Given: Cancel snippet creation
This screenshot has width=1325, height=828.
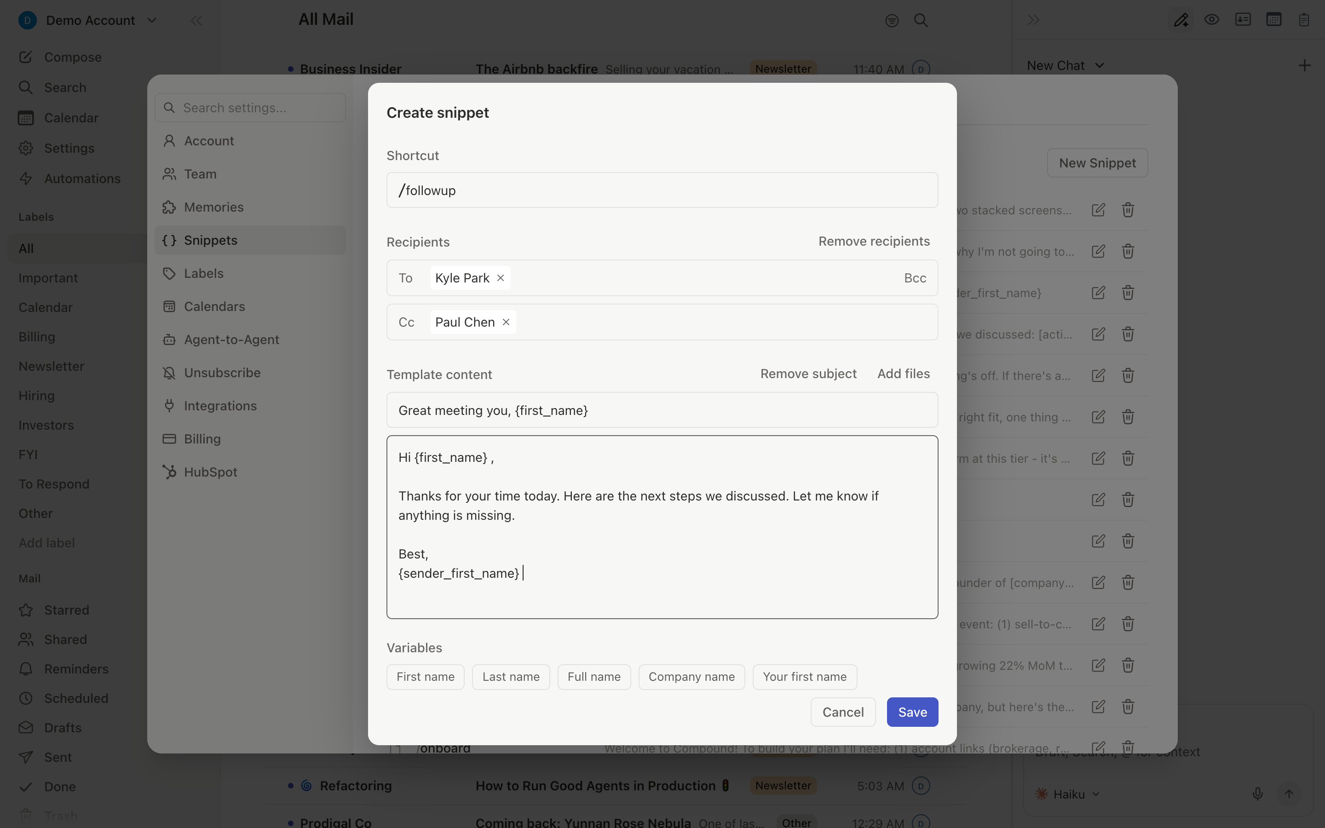Looking at the screenshot, I should tap(843, 712).
